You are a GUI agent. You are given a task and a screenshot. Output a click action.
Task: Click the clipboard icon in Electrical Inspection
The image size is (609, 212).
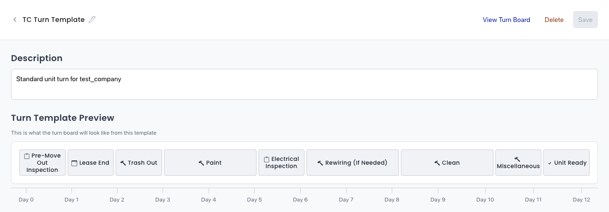267,159
